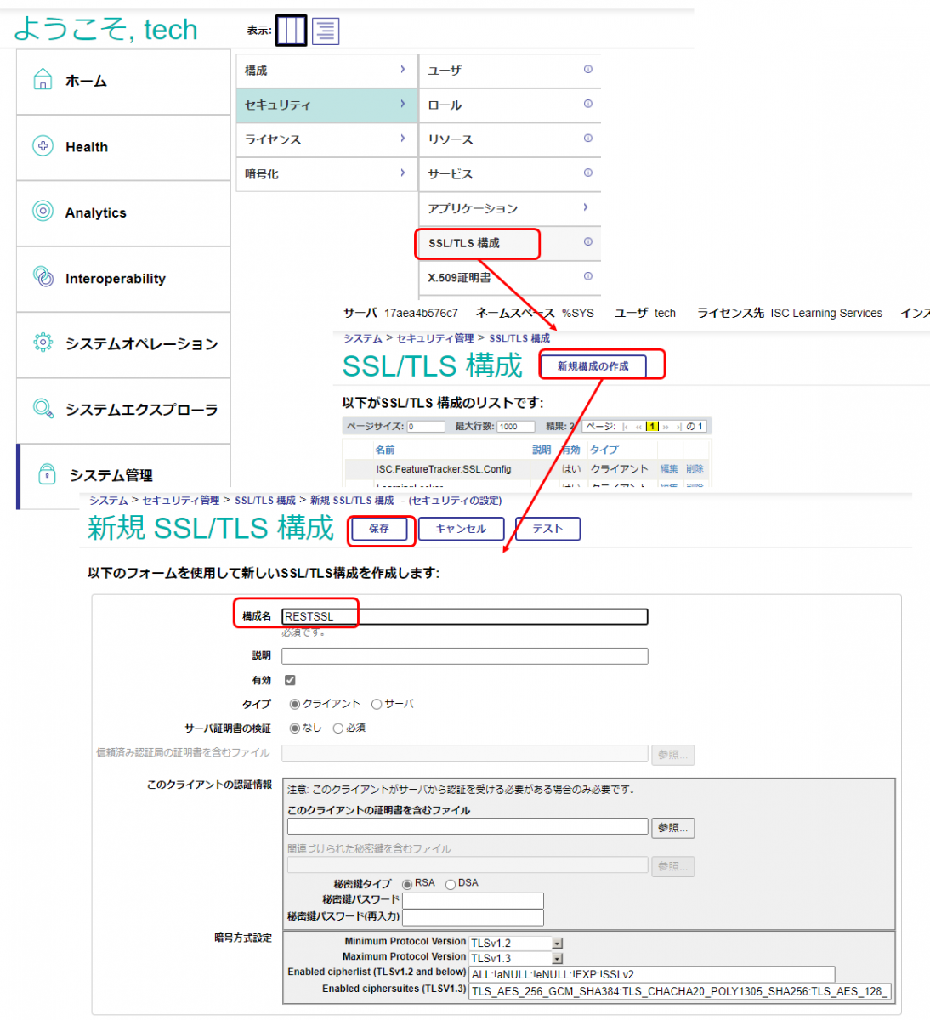Click the 構成名 text field
Screen dimensions: 930x1020
pos(464,616)
